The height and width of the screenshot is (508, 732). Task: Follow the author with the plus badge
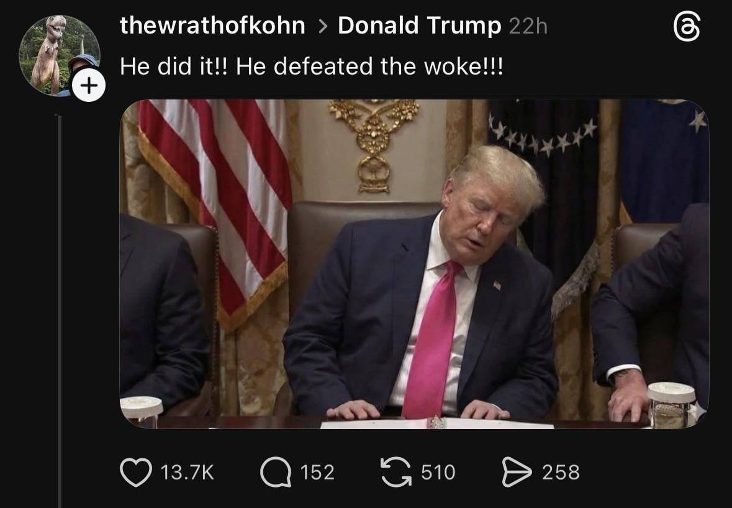[89, 86]
